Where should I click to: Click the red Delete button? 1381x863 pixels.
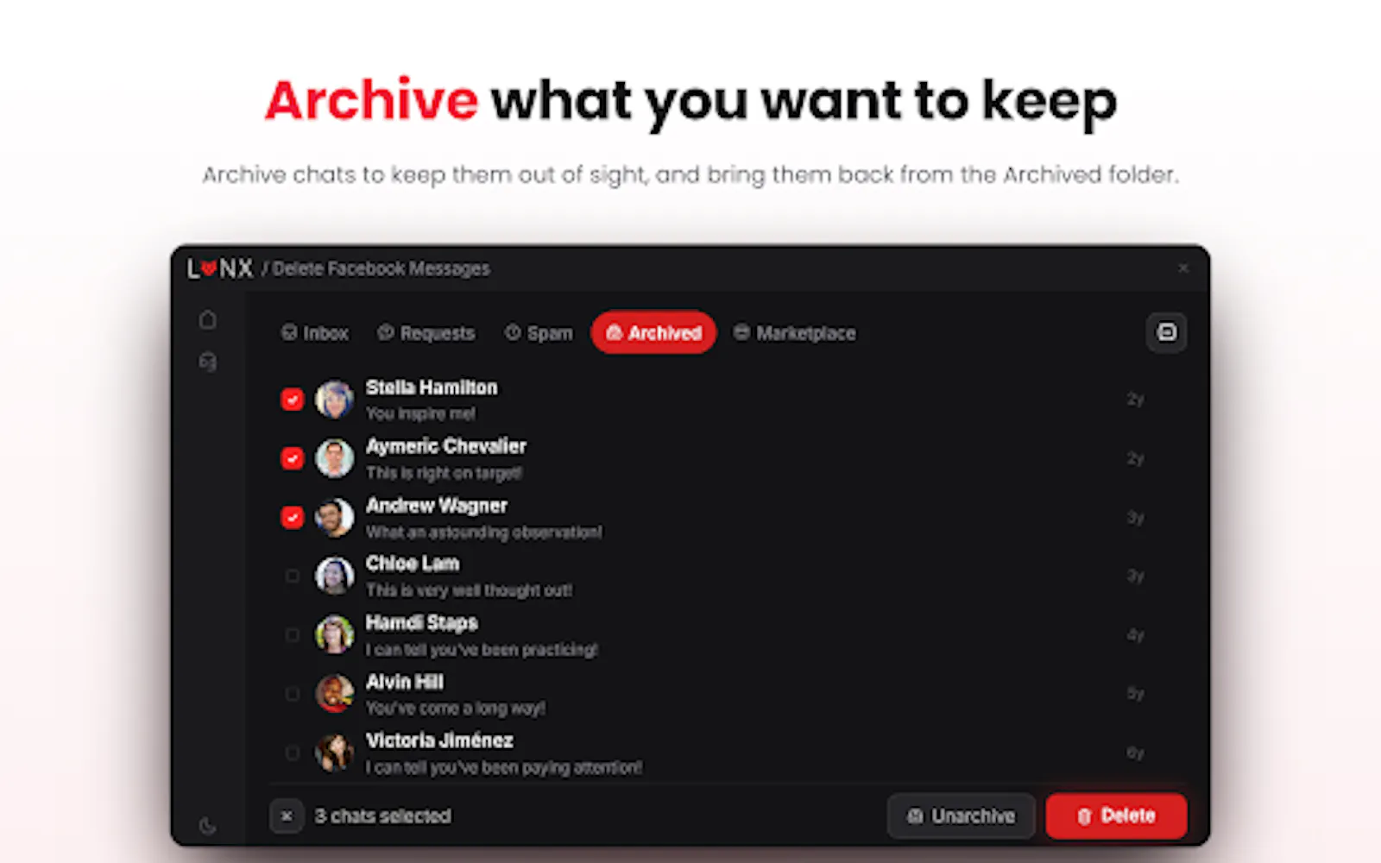click(x=1116, y=816)
